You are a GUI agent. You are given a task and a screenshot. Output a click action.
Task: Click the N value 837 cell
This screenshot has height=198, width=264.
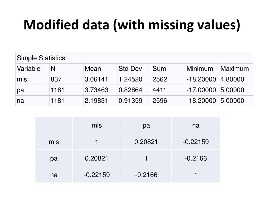click(x=56, y=79)
